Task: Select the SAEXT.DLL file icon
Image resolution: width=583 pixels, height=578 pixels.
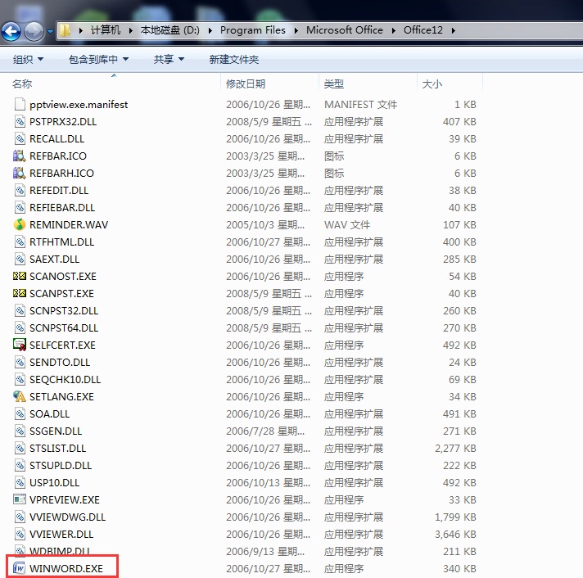Action: click(x=20, y=259)
